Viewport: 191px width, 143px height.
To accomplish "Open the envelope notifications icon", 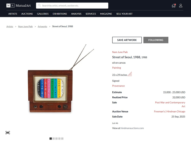I will (174, 6).
